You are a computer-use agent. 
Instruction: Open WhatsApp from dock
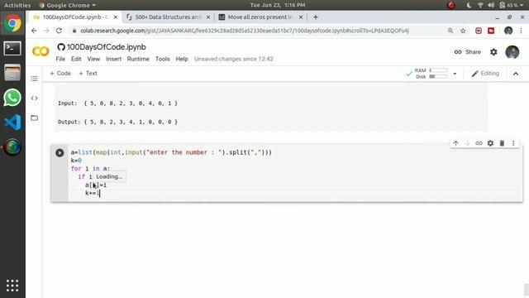tap(12, 98)
